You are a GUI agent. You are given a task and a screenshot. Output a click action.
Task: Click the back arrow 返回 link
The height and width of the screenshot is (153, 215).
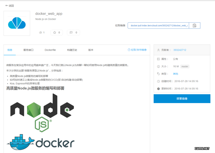click(x=10, y=5)
